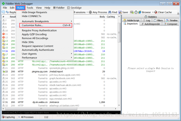Click the session list horizontal scrollbar thumb
This screenshot has height=121, width=181.
pos(41,109)
